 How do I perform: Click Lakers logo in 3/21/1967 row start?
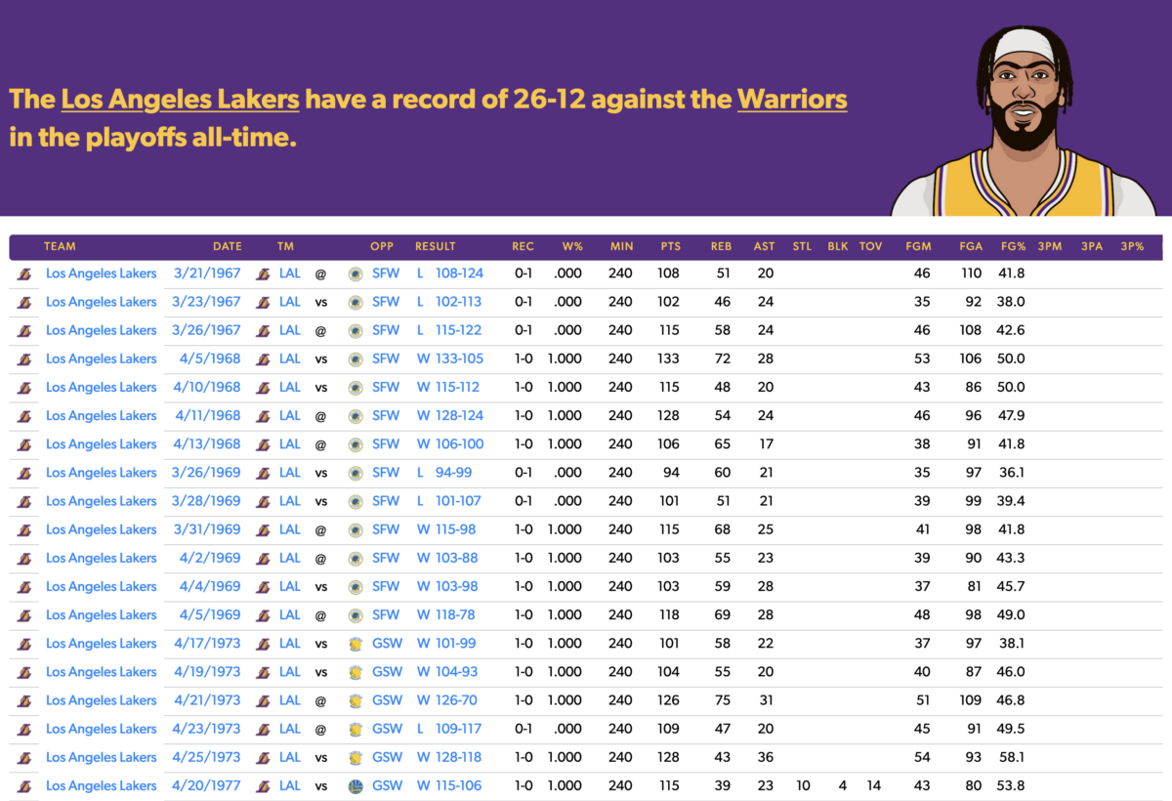(24, 274)
